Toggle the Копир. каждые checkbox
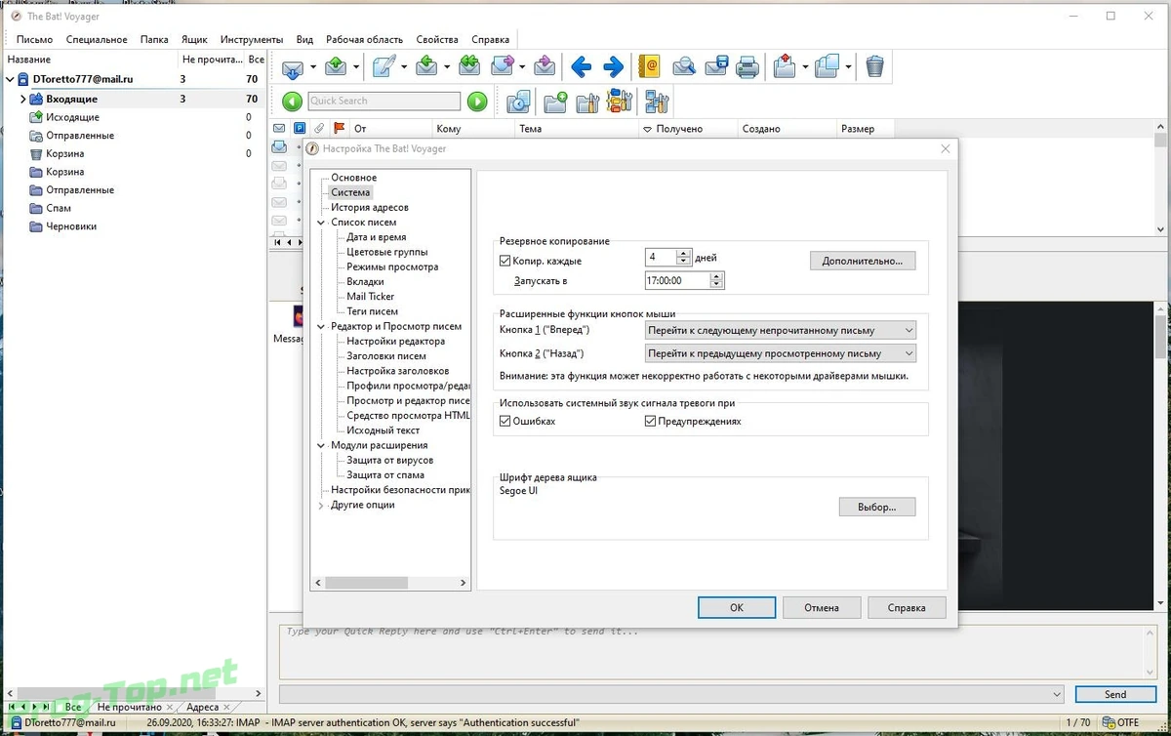This screenshot has width=1171, height=736. click(505, 261)
